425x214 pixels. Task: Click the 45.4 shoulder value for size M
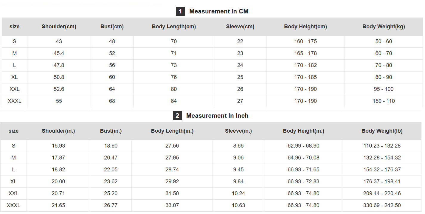click(x=59, y=53)
